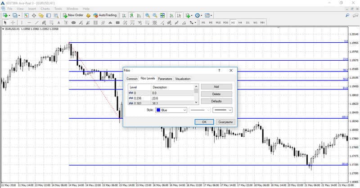The width and height of the screenshot is (360, 188).
Task: Select the arrow cursor tool
Action: tap(5, 22)
